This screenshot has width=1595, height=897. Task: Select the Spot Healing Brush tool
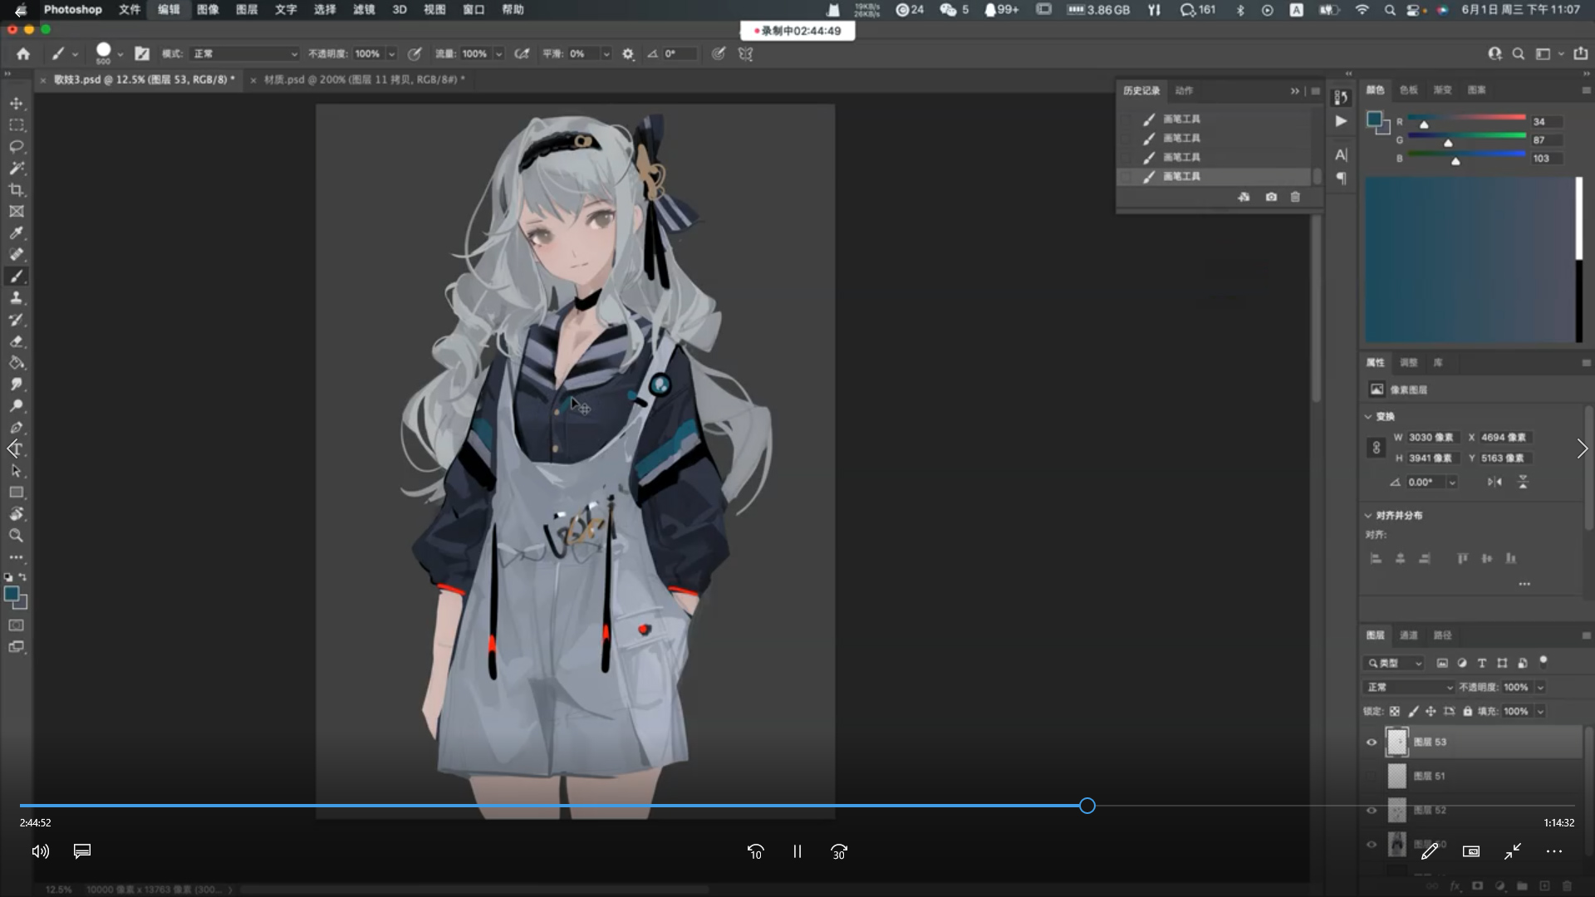coord(16,255)
